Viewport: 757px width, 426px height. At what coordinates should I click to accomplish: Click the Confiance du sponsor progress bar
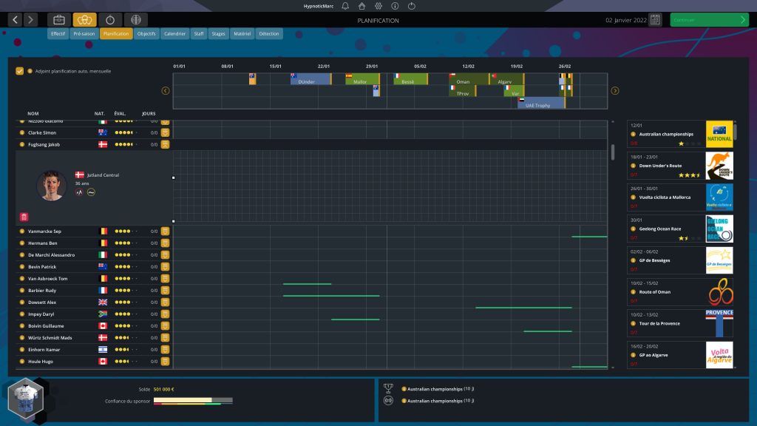click(193, 401)
